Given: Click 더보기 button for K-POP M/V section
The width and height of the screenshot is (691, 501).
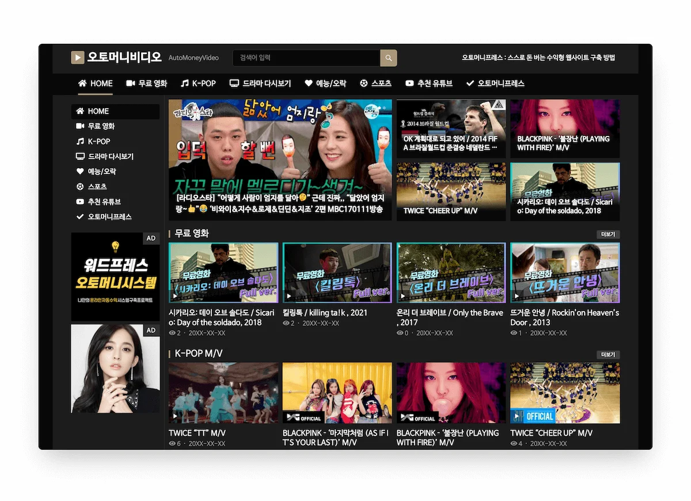Looking at the screenshot, I should click(608, 355).
